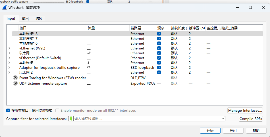Viewport: 270px width, 137px height.
Task: Expand the 本地连接 interface row
Action: pos(9,63)
